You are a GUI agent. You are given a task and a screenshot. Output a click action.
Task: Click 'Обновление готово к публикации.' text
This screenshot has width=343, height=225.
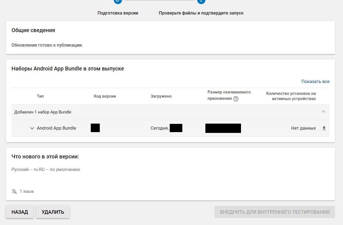[47, 45]
